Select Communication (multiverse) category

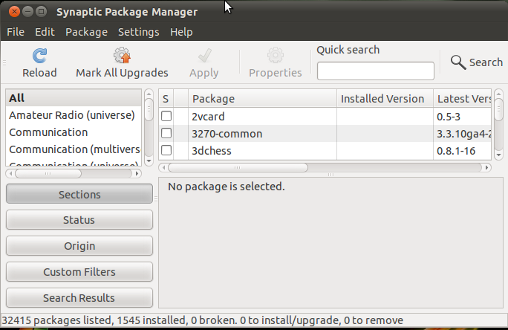point(74,149)
